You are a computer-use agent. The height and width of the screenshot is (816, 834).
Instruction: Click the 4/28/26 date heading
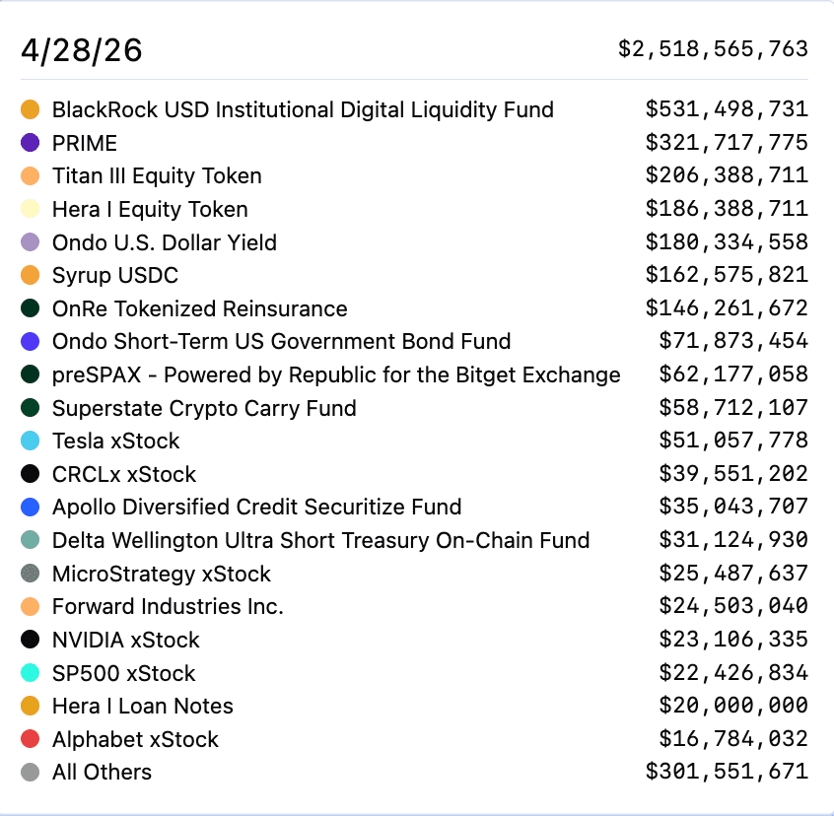pos(82,50)
